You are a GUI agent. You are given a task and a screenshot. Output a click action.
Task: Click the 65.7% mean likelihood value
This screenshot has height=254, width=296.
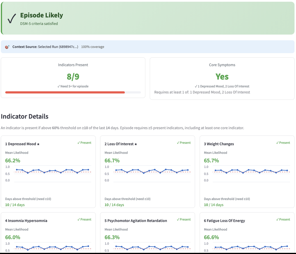212,161
